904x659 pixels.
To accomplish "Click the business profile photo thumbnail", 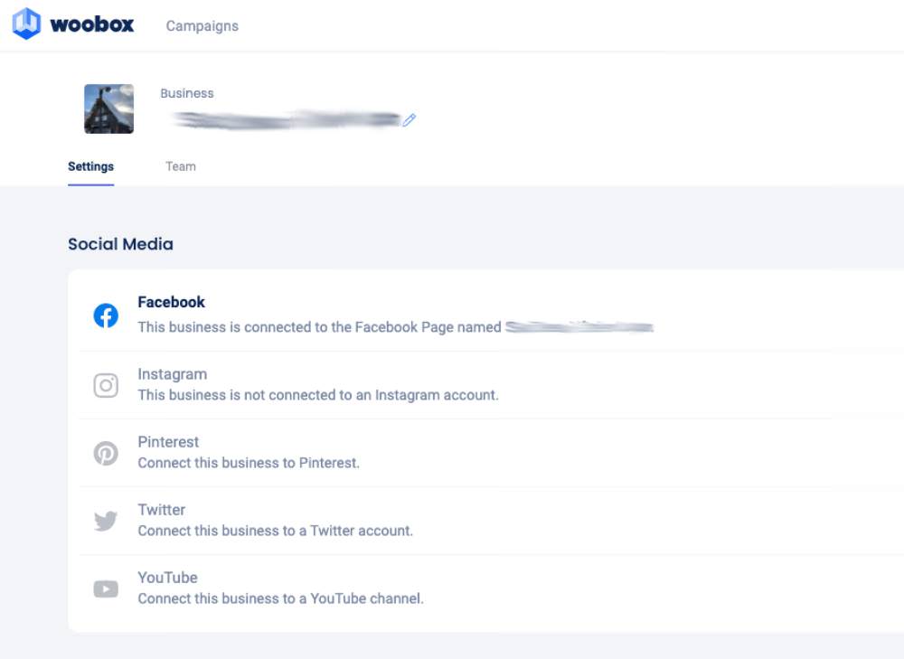I will tap(109, 109).
